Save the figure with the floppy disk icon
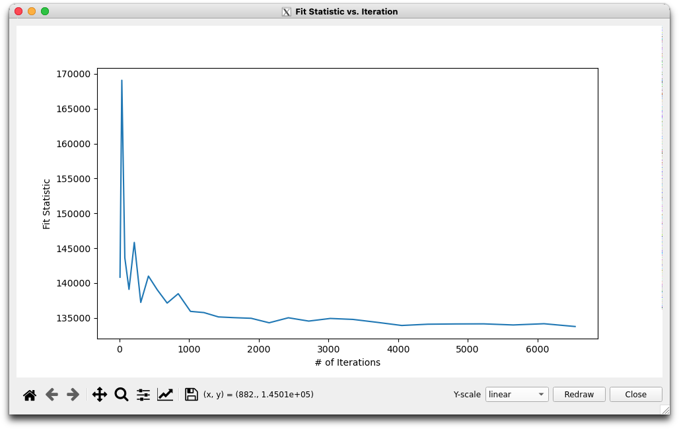The image size is (679, 429). coord(192,395)
